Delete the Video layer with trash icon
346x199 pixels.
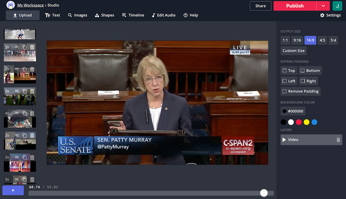coord(338,140)
